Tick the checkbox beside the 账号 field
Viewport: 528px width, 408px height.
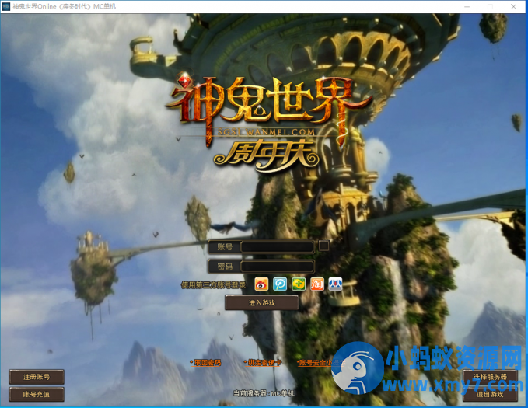point(324,246)
